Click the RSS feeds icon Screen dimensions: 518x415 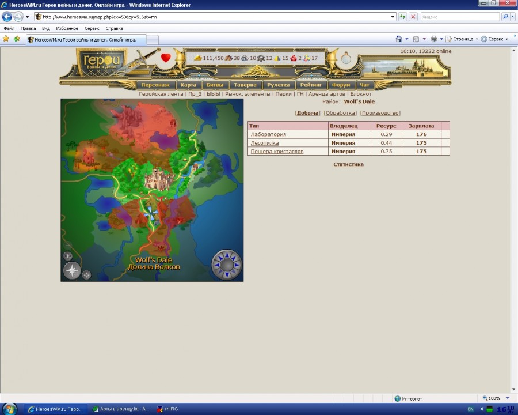(416, 39)
